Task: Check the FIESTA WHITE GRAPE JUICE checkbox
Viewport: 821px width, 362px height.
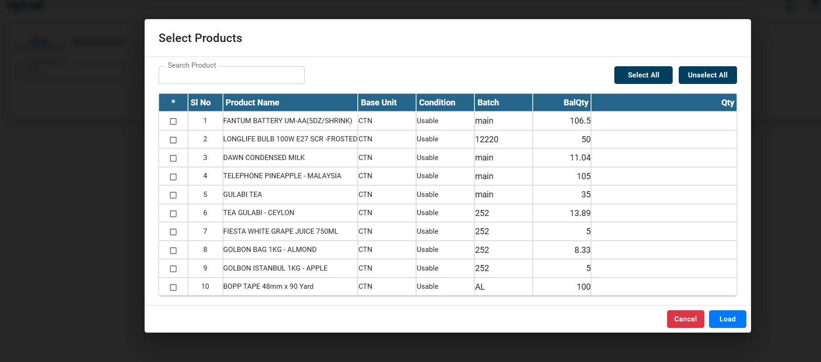Action: coord(173,232)
